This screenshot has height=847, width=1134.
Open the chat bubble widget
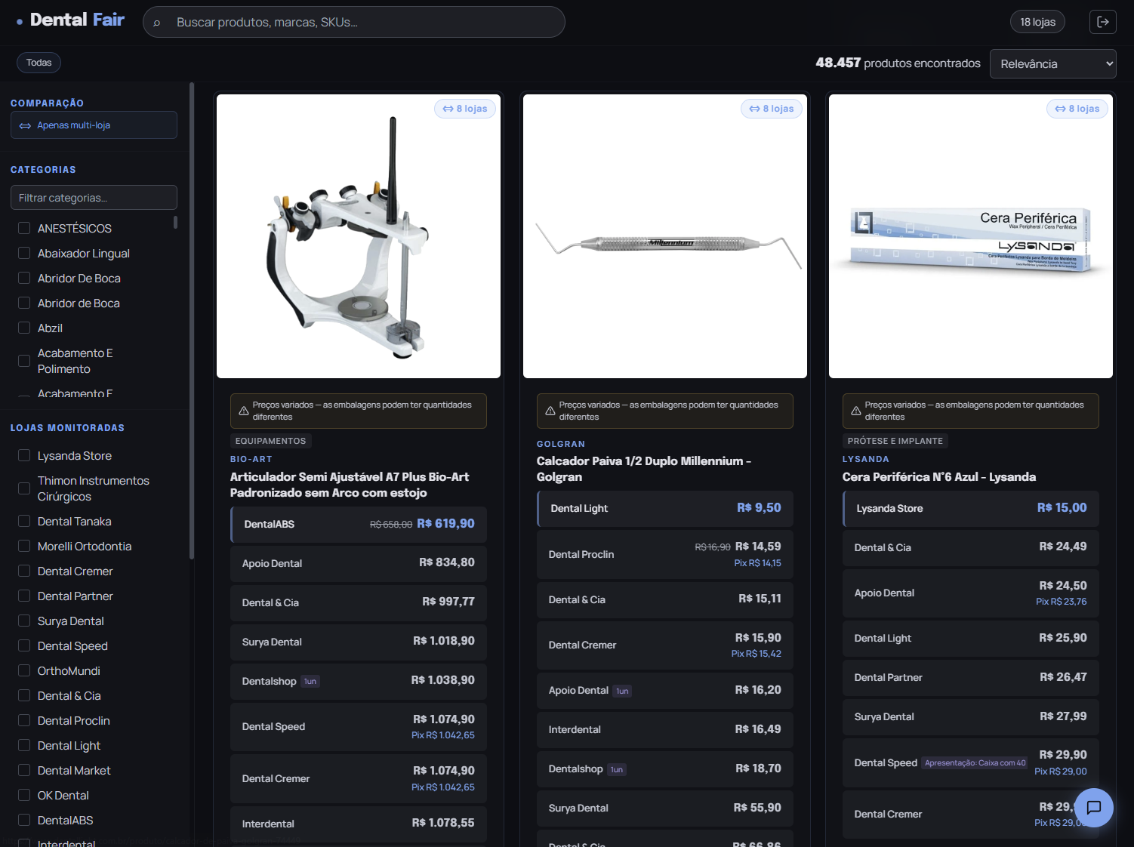pos(1093,807)
